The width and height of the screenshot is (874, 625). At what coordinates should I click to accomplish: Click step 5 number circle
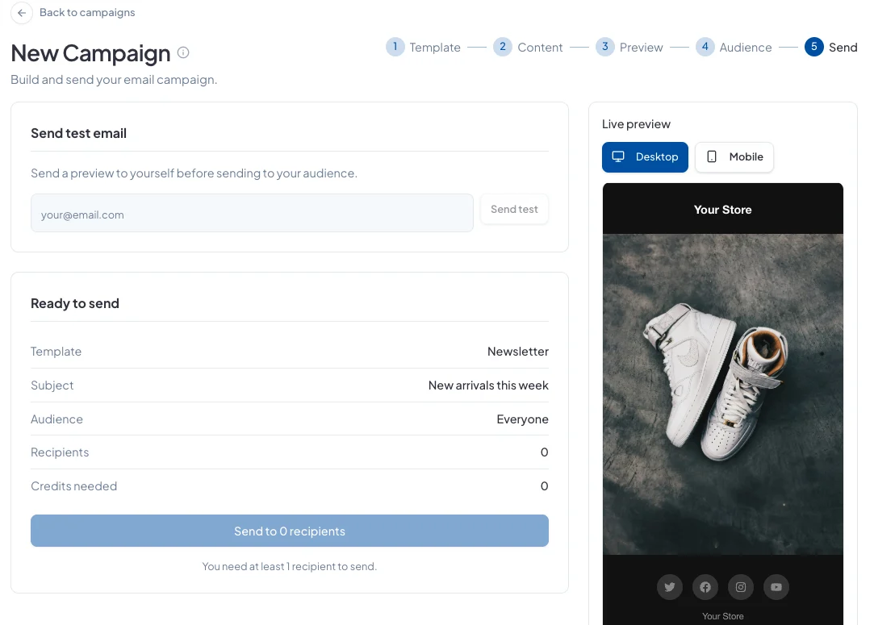tap(813, 47)
